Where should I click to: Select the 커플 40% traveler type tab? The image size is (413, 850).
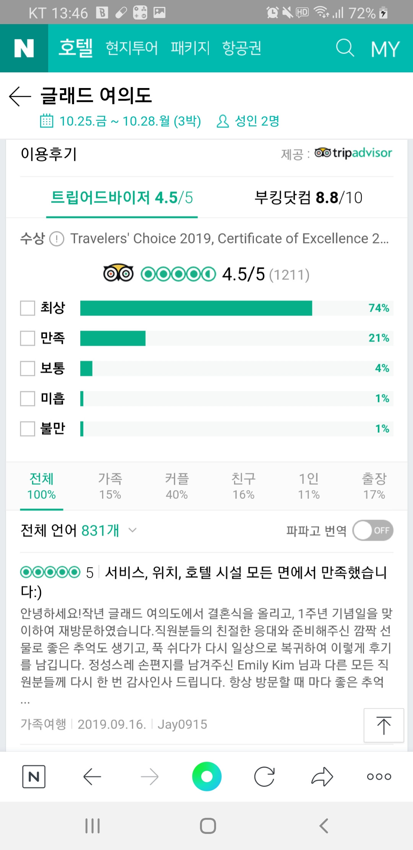pos(177,486)
